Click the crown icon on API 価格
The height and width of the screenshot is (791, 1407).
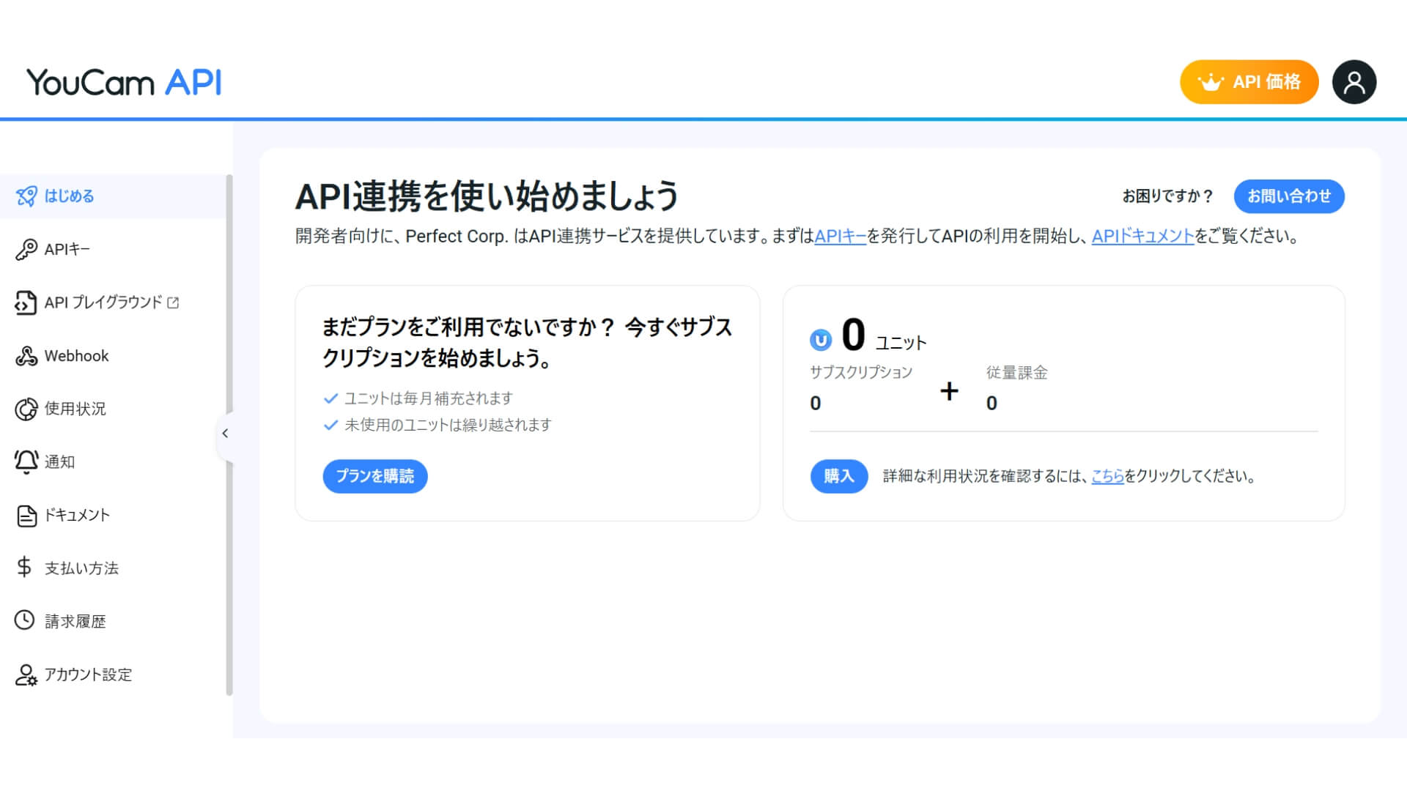pos(1211,82)
